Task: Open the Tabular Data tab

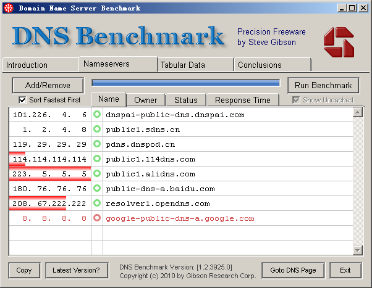Action: [195, 65]
